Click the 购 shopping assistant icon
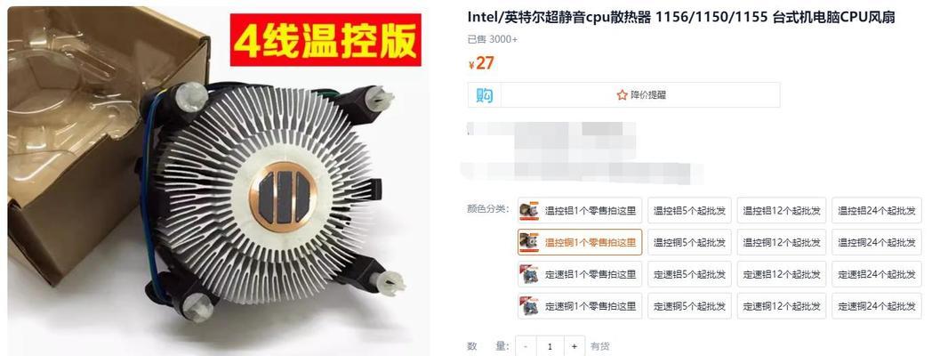This screenshot has height=356, width=932. click(485, 94)
